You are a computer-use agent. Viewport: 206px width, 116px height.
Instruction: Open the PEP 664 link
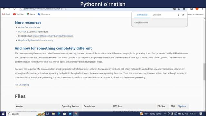(22, 32)
